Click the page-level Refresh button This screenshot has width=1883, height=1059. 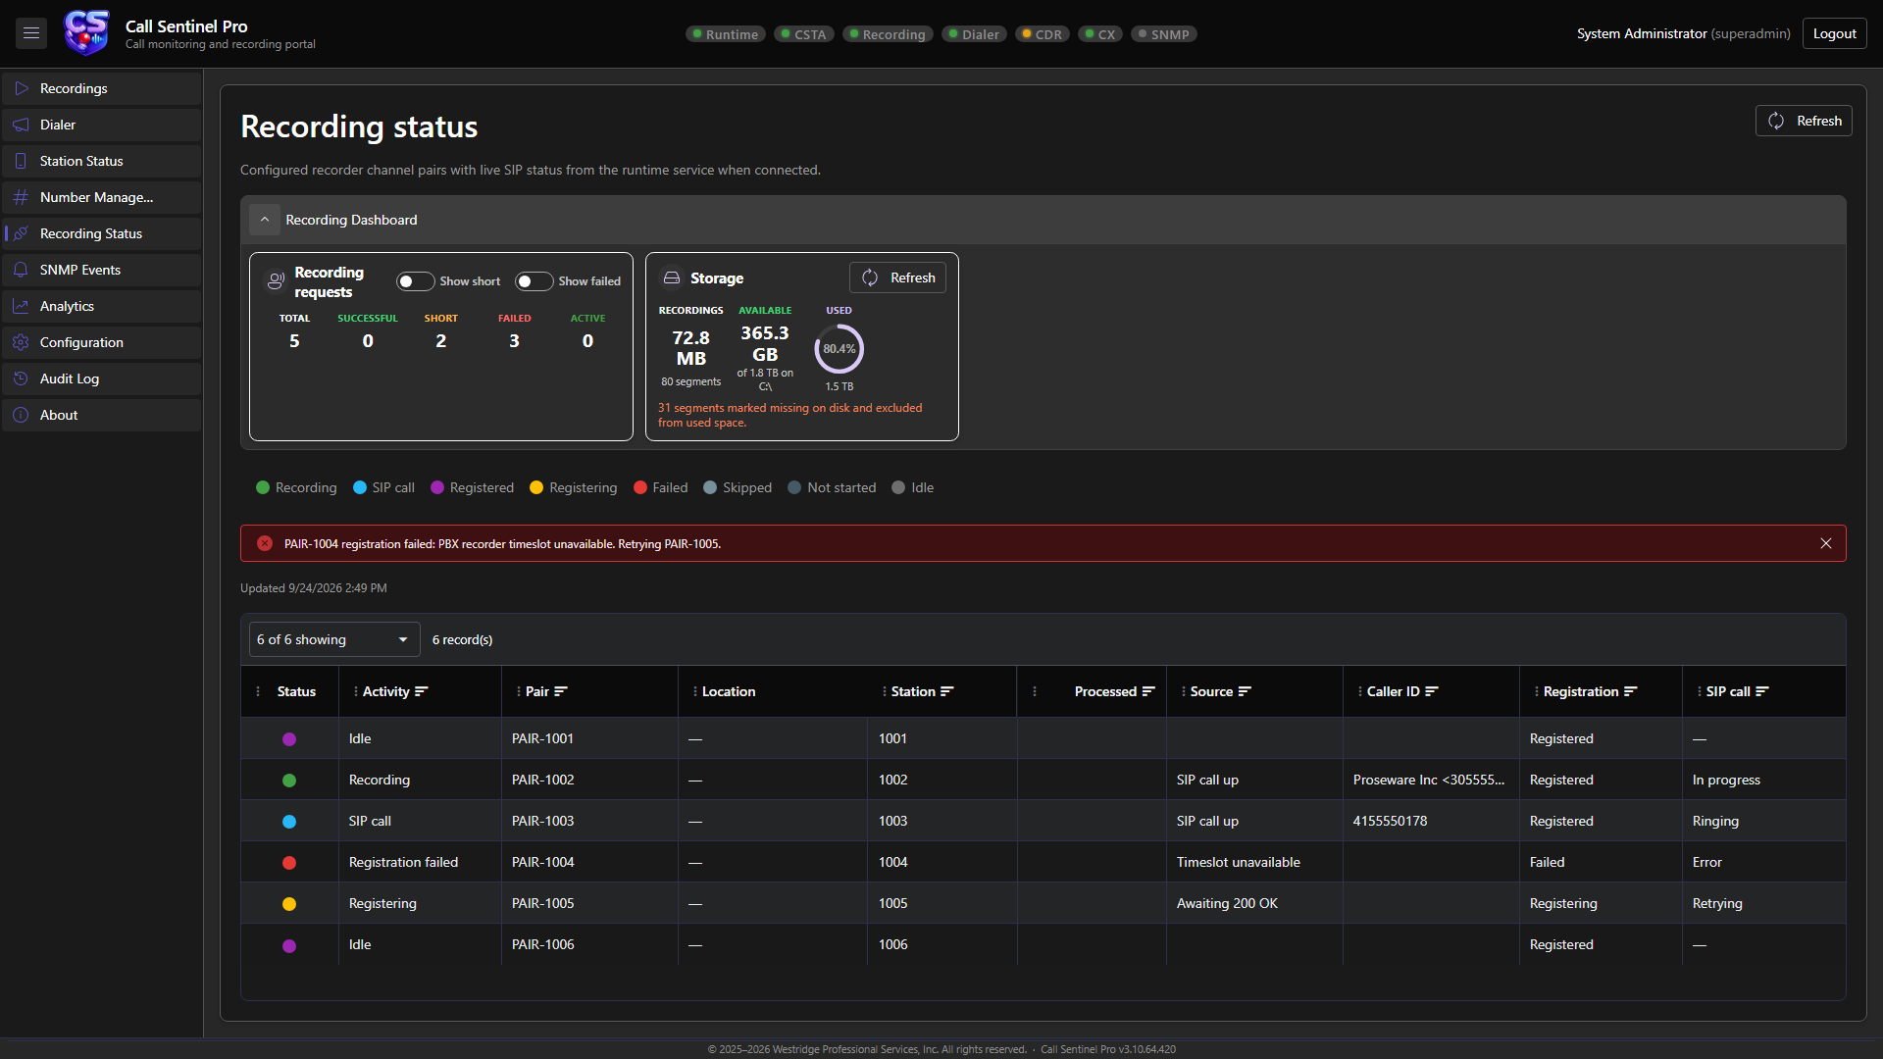click(1804, 121)
